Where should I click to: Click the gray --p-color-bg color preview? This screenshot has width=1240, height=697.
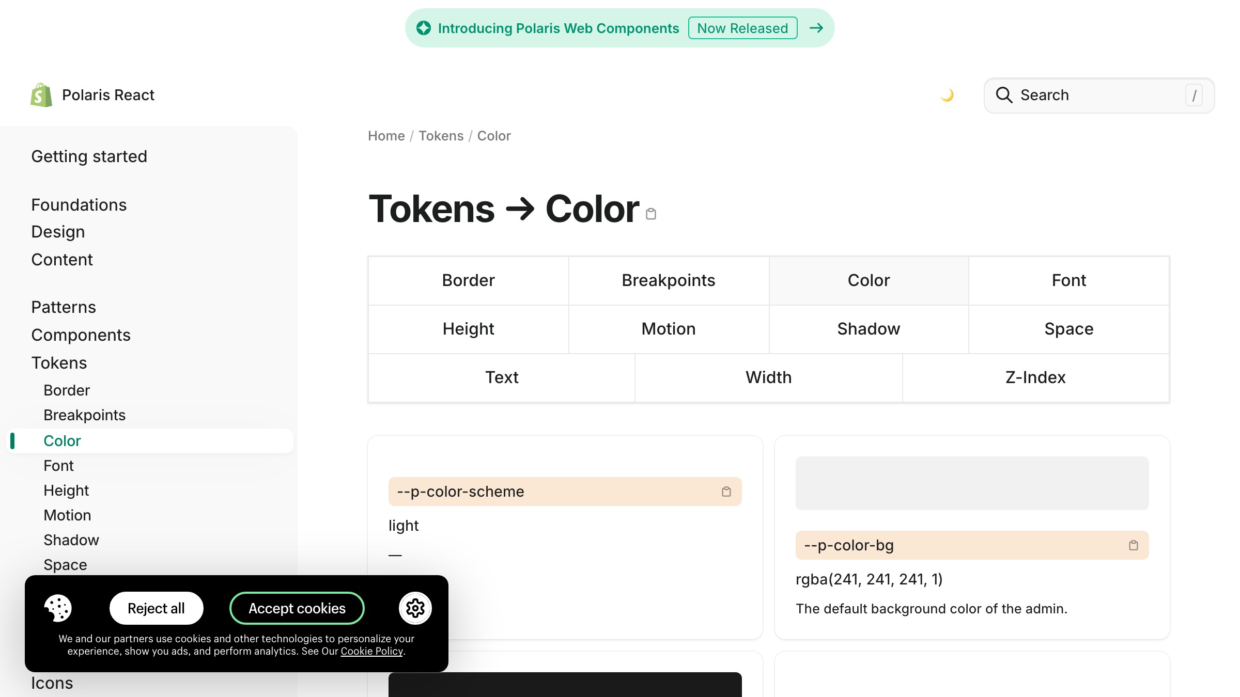(971, 483)
